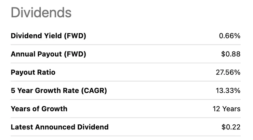Select the Dividend Yield (FWD) label
Image resolution: width=253 pixels, height=140 pixels.
(x=48, y=36)
